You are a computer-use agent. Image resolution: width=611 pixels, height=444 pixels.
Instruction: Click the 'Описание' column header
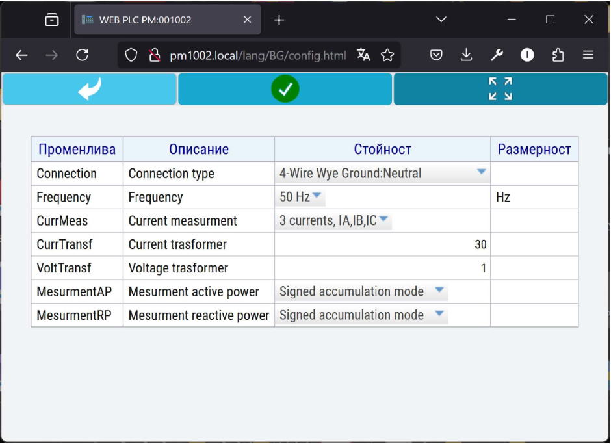[x=199, y=150]
